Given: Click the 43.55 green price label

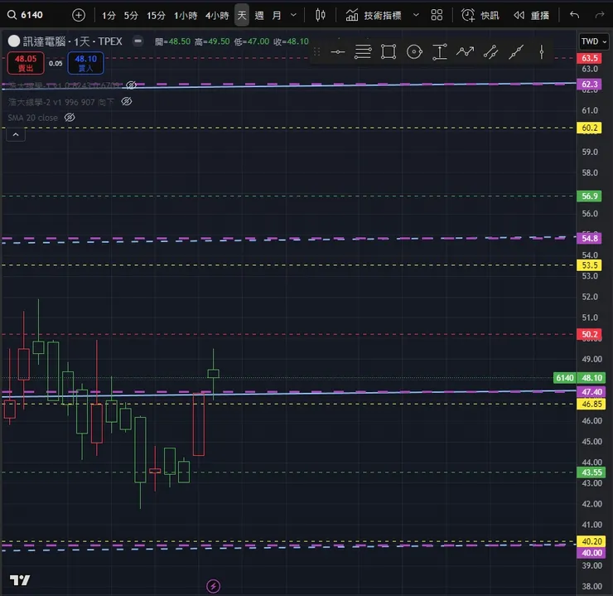Looking at the screenshot, I should coord(591,472).
